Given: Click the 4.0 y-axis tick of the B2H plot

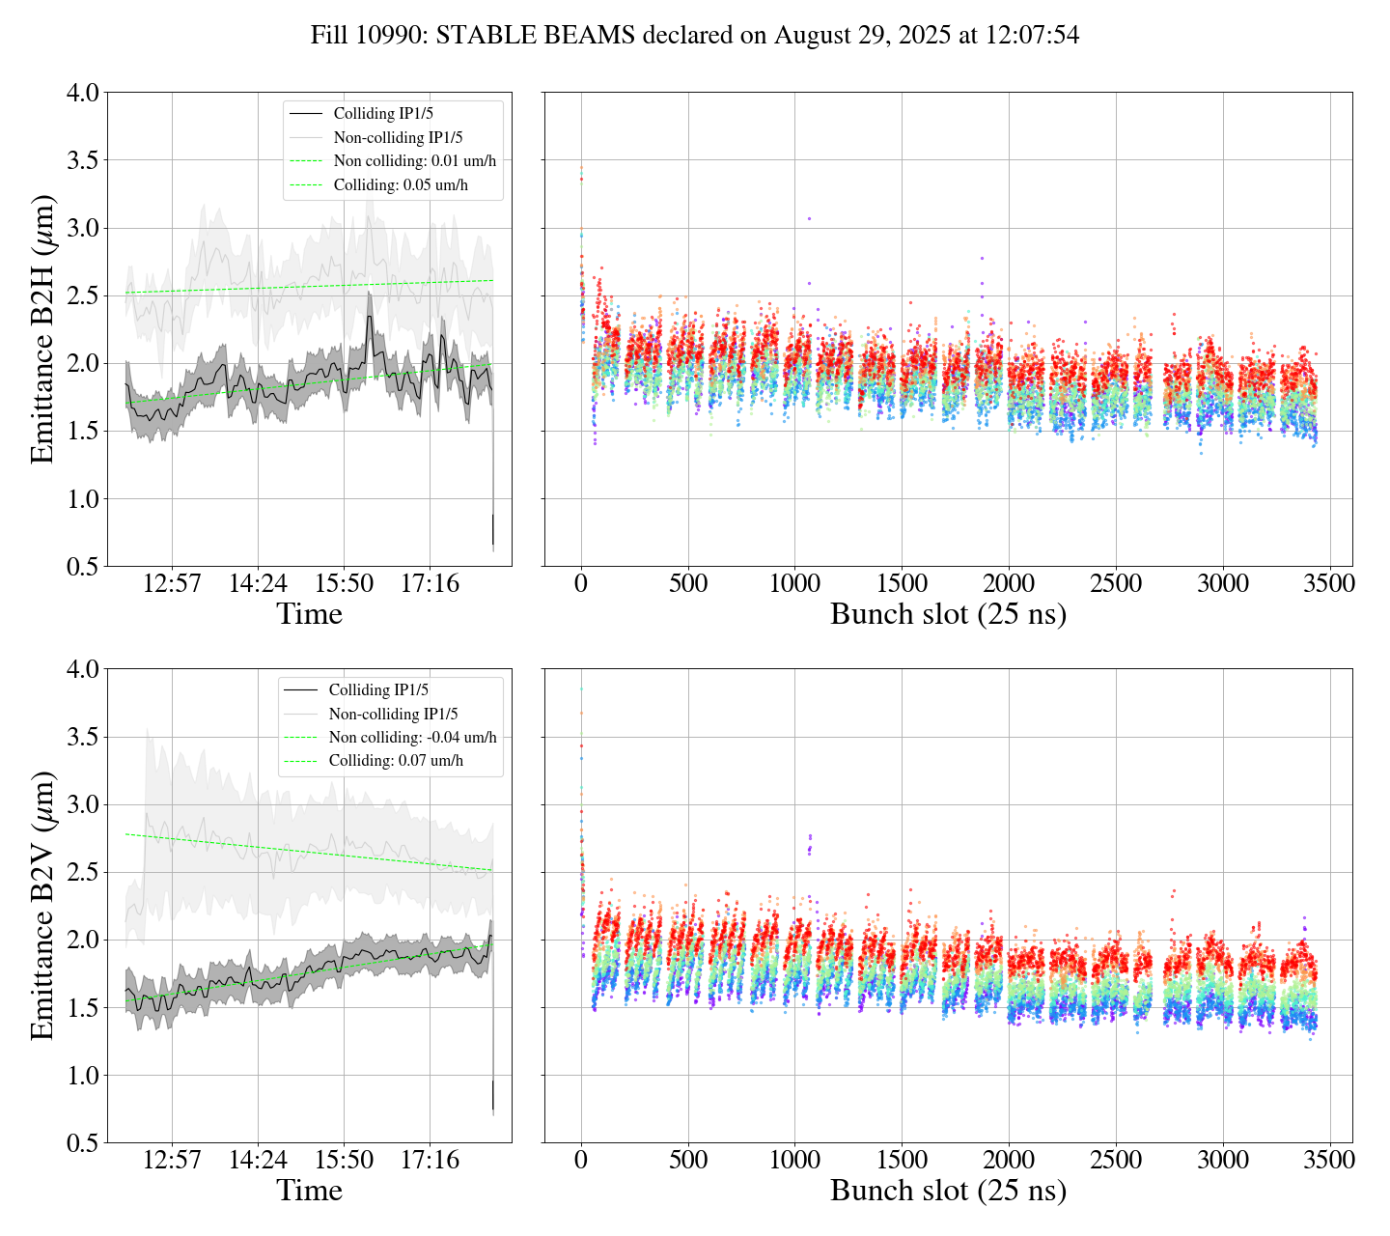Looking at the screenshot, I should pos(81,93).
